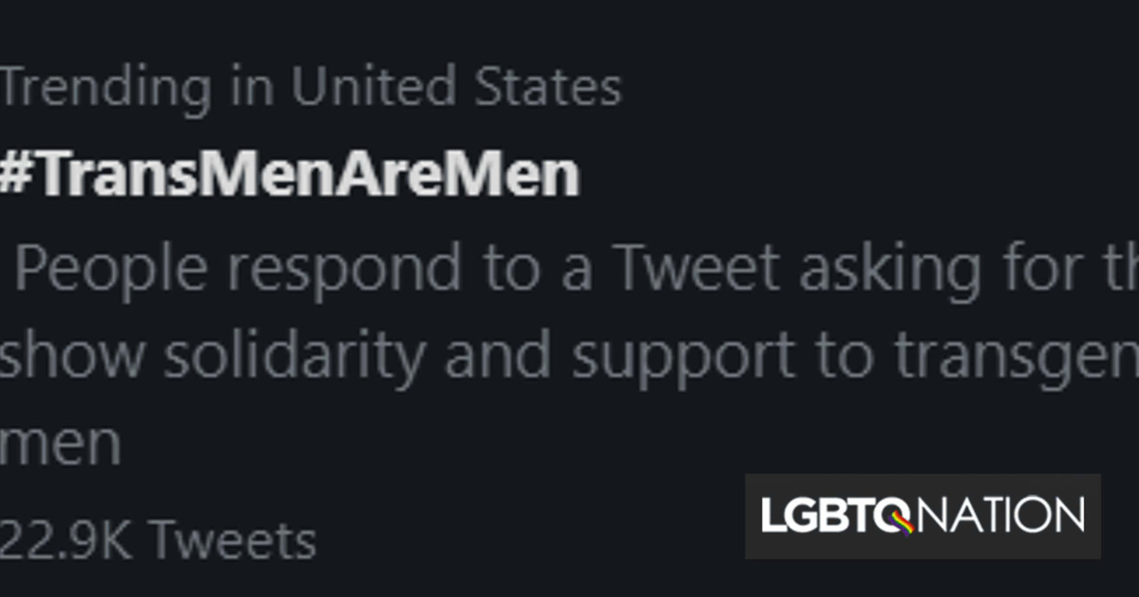The width and height of the screenshot is (1139, 597).
Task: Click the word 'support' in the description
Action: pos(683,357)
